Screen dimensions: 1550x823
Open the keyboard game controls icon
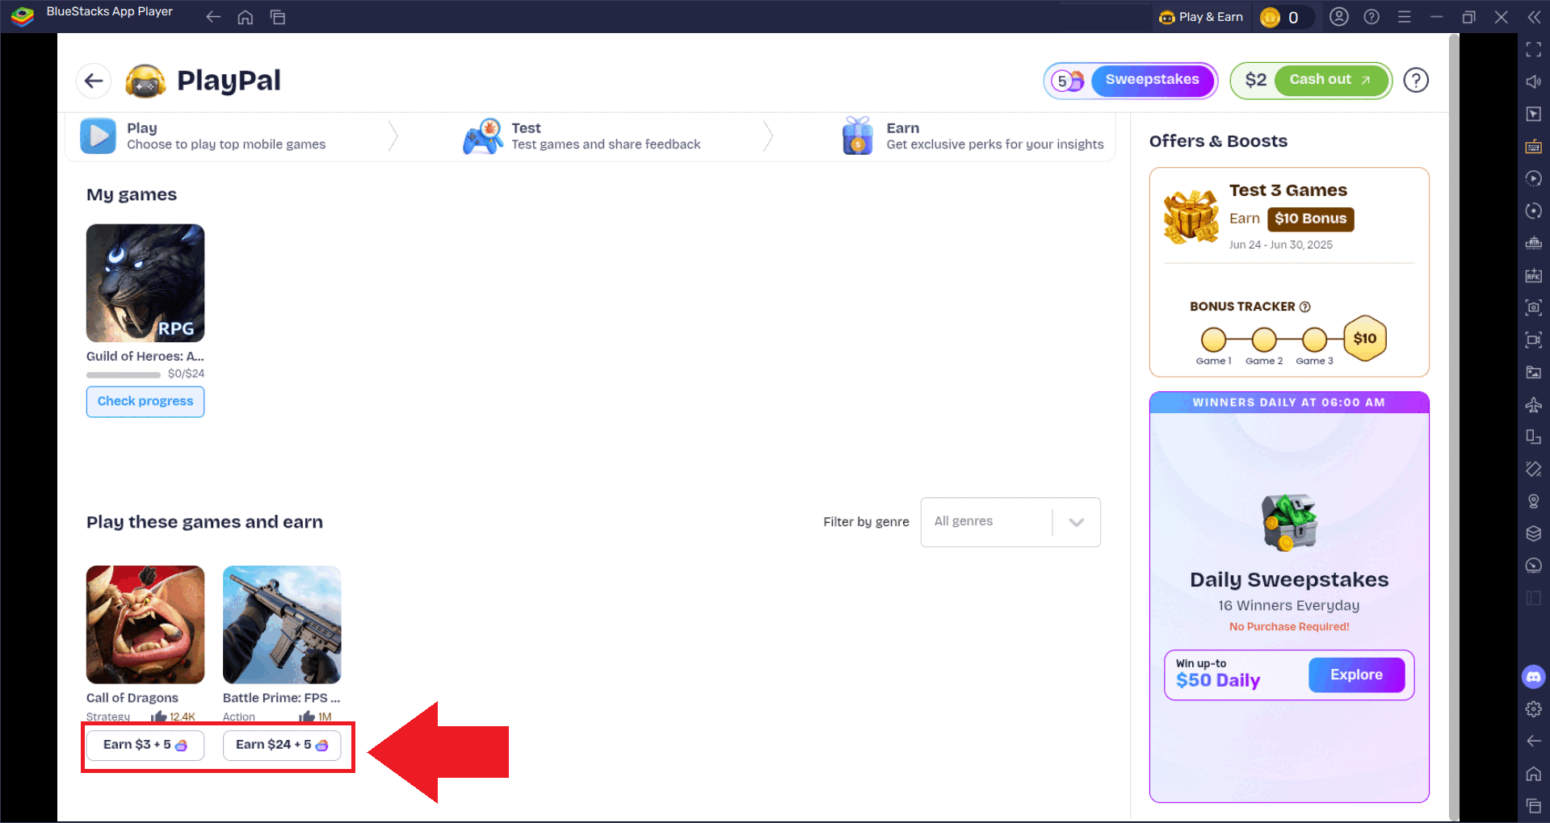(1533, 146)
